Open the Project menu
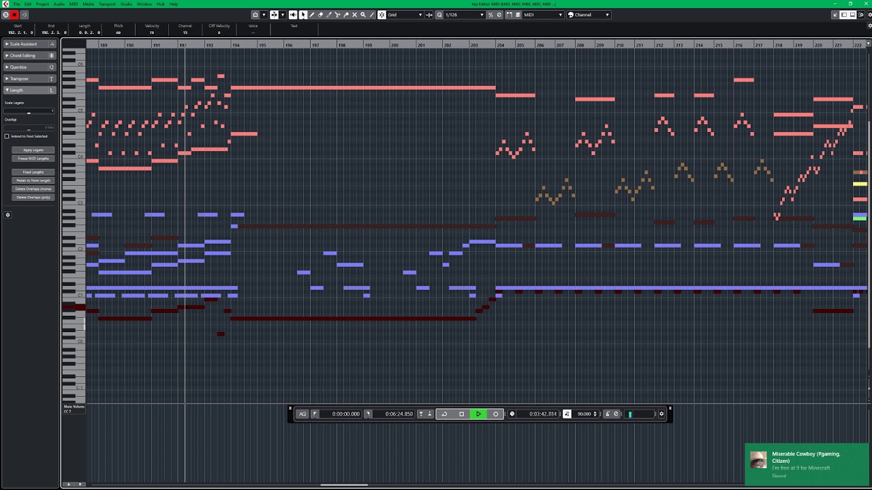872x490 pixels. [42, 4]
